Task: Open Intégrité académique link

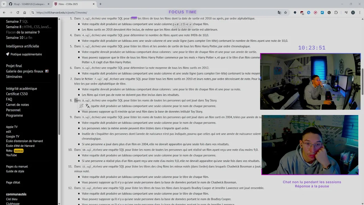Action: [x=21, y=89]
